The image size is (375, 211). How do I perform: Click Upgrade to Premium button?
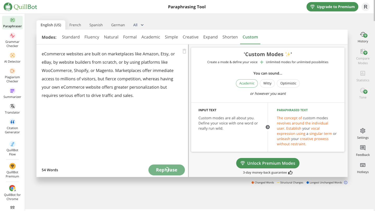[332, 7]
